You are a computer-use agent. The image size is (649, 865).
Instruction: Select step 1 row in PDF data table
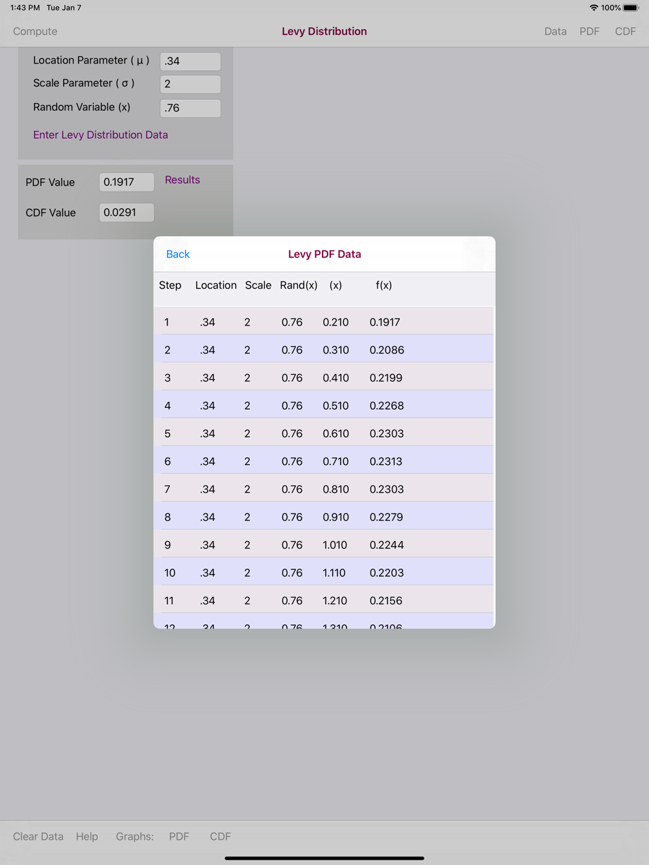click(324, 322)
